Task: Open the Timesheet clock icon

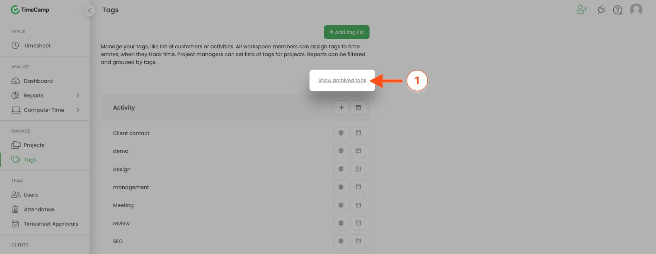Action: coord(15,45)
